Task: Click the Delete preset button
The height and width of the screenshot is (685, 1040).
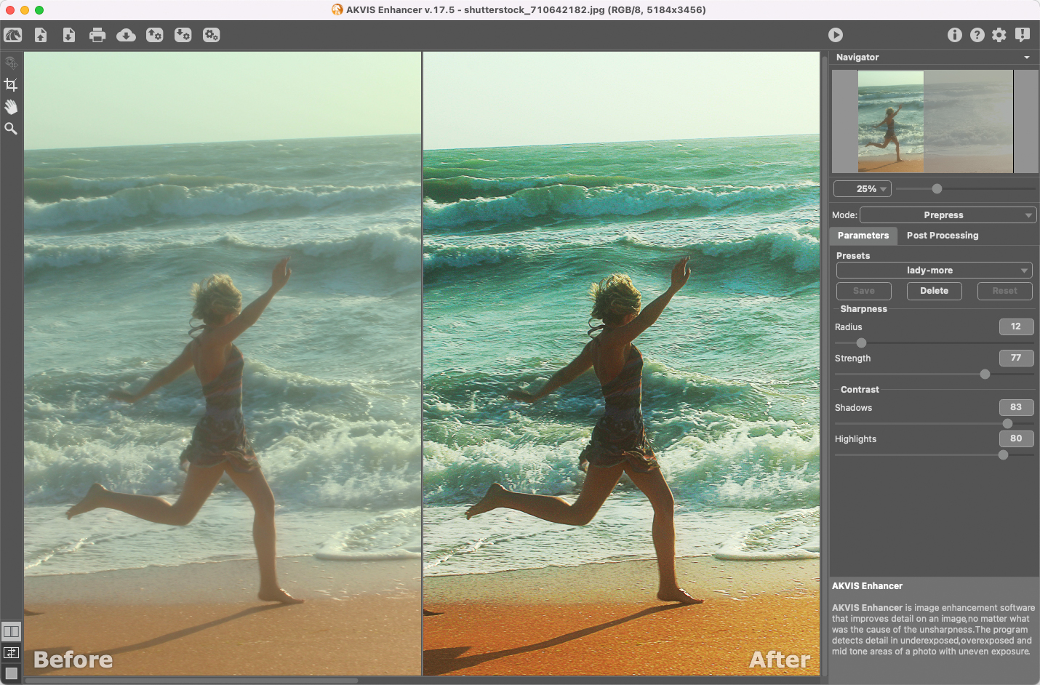Action: [934, 291]
